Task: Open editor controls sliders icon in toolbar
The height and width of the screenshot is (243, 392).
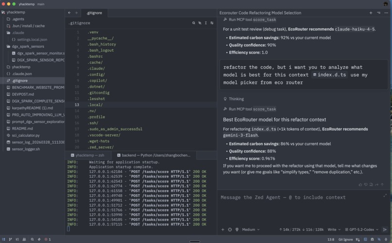Action: [x=212, y=23]
